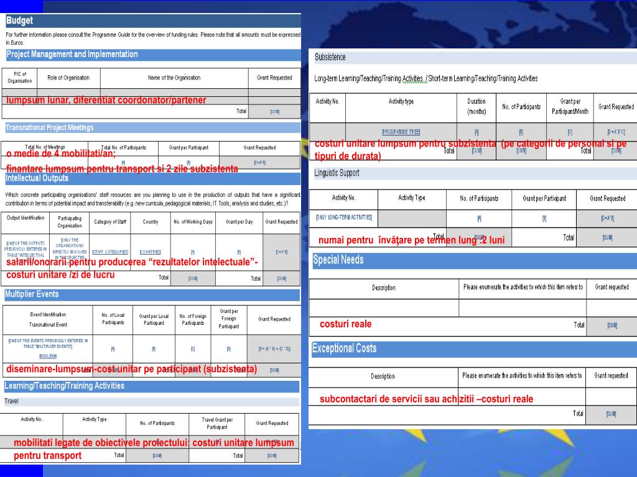This screenshot has height=477, width=637.
Task: Click the "Category of Staff" column header
Action: tap(110, 222)
